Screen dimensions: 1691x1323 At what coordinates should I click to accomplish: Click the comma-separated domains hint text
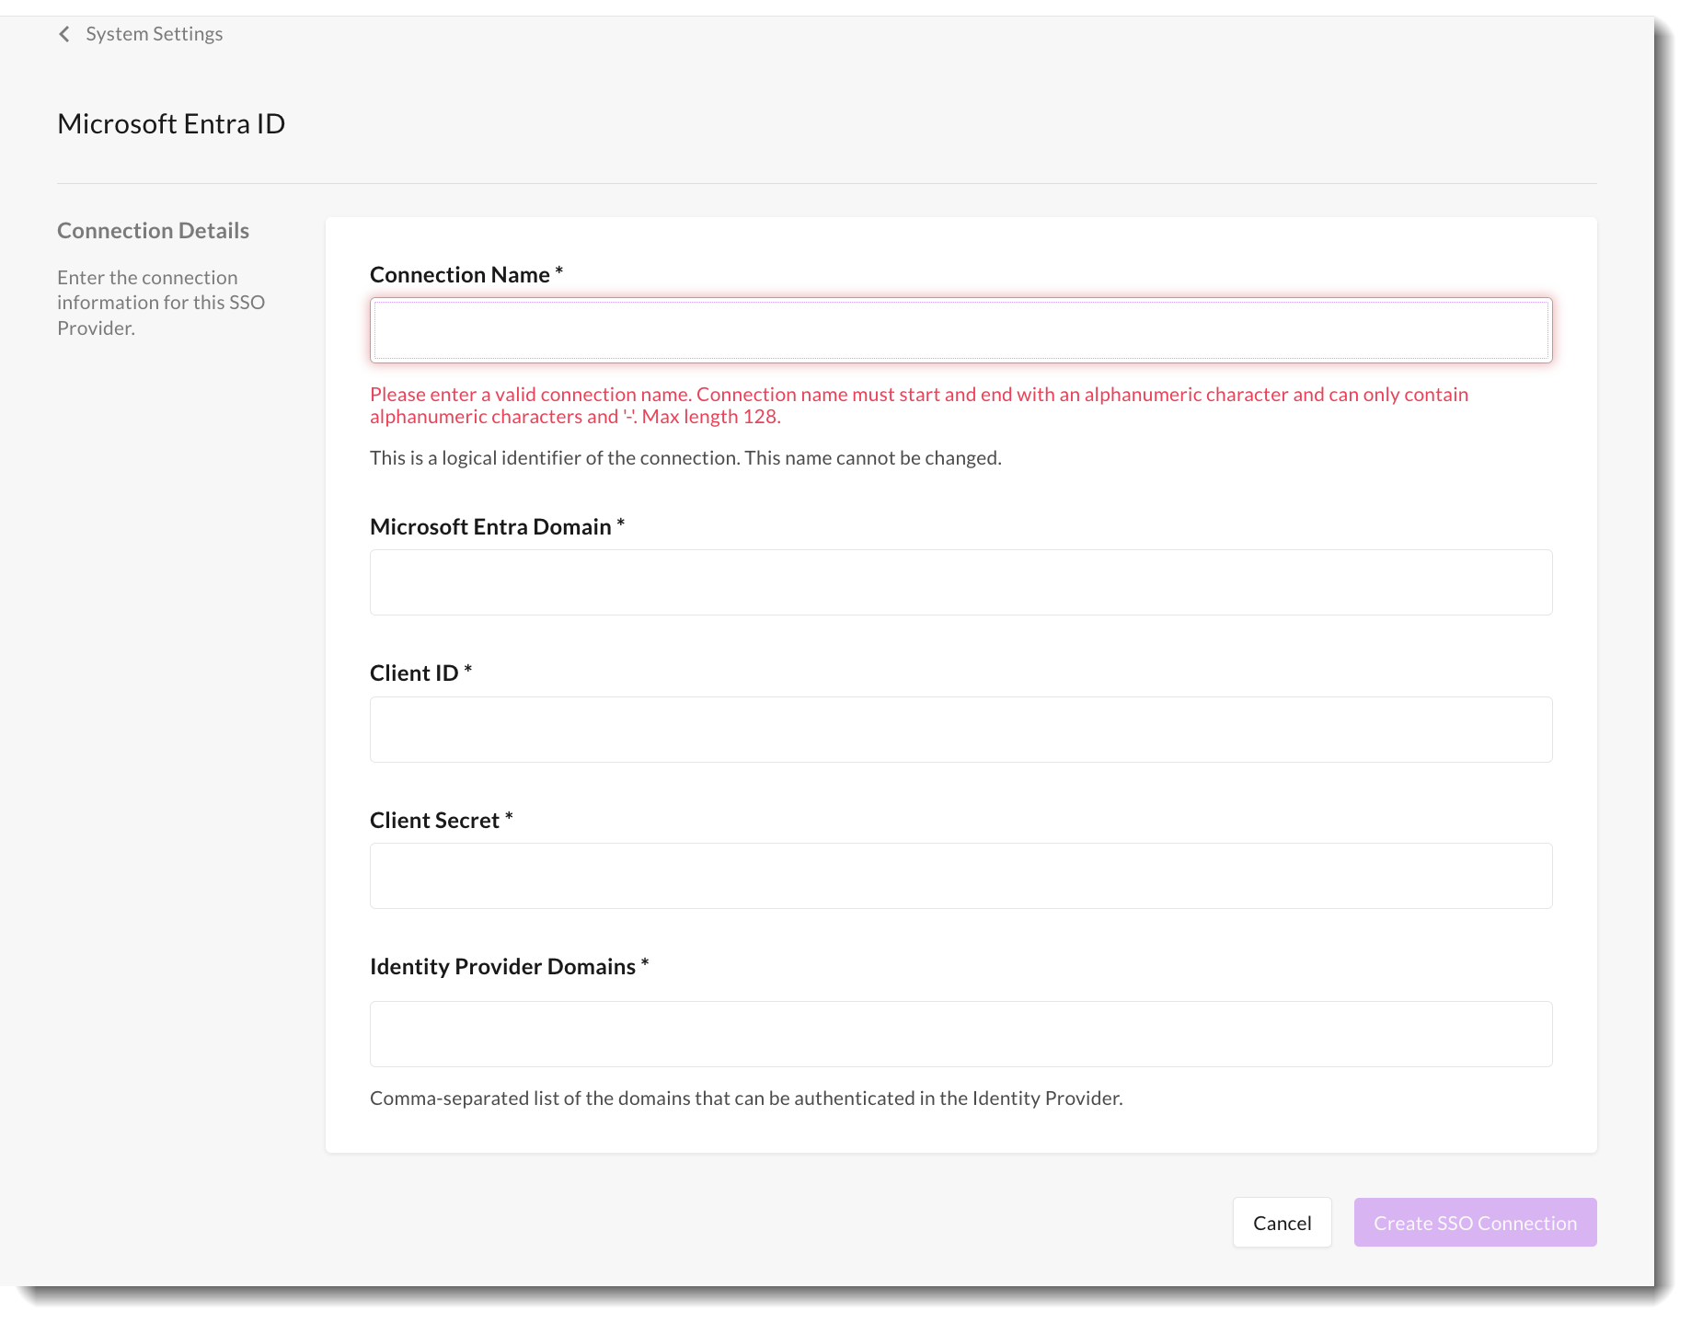(x=745, y=1099)
